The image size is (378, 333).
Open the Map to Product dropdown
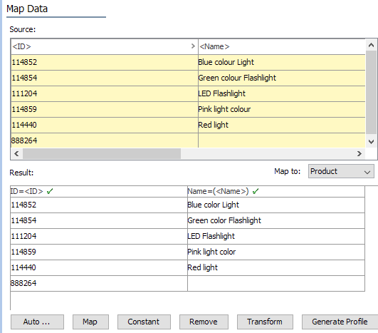tap(341, 171)
